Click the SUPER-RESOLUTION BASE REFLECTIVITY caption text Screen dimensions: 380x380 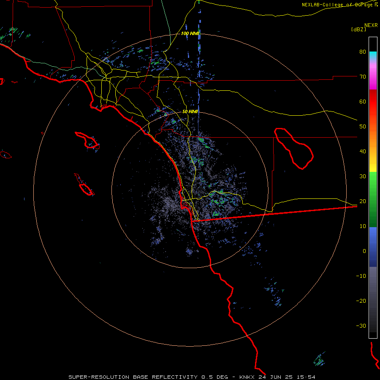(x=133, y=377)
